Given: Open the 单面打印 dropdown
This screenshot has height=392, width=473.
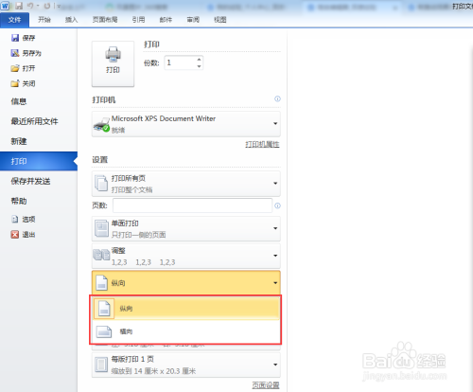Looking at the screenshot, I should click(x=186, y=228).
